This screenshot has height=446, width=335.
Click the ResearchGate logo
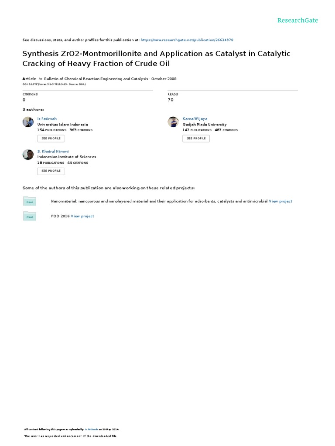[x=298, y=20]
